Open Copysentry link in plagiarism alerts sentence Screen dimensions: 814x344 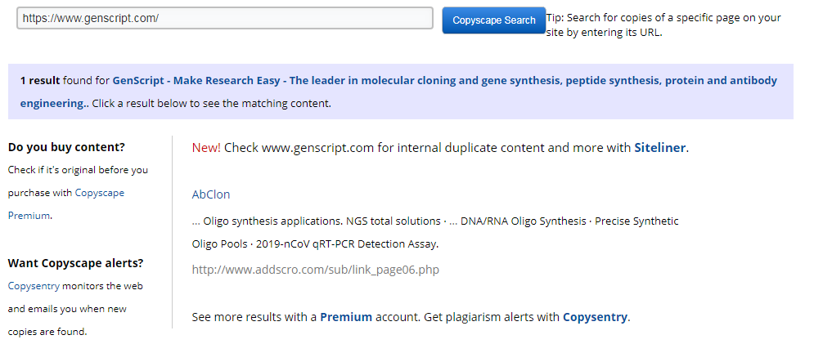click(x=595, y=317)
